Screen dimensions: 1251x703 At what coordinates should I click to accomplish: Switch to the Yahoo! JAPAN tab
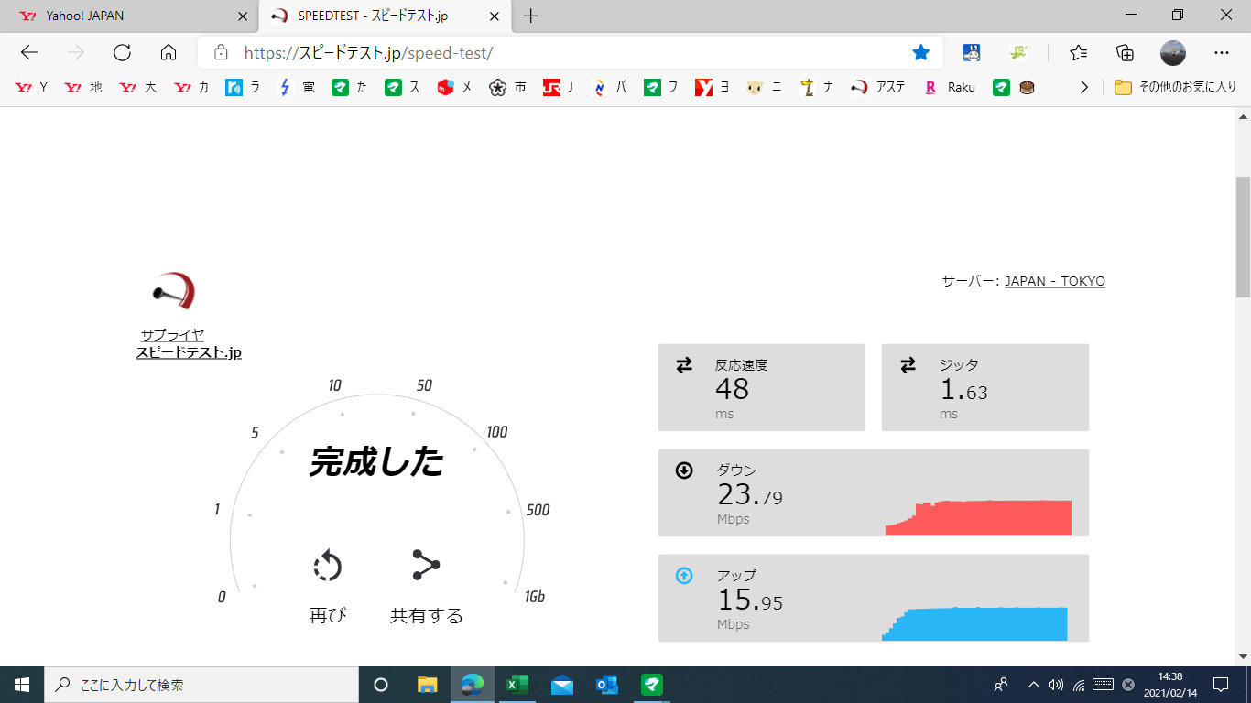[128, 16]
